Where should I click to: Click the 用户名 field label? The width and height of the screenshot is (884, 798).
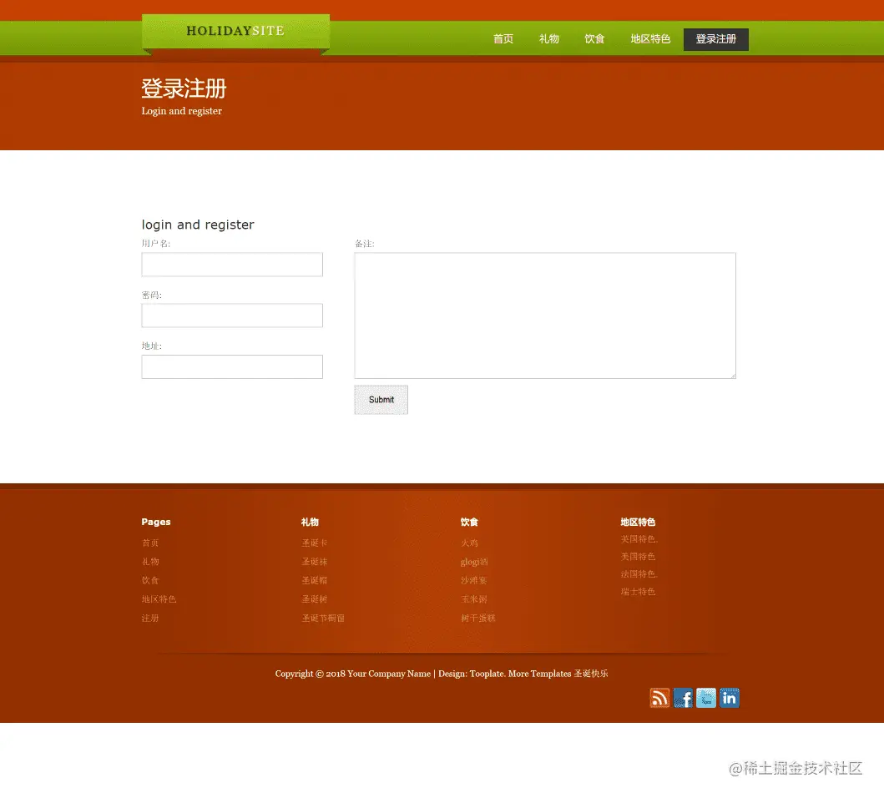coord(155,244)
